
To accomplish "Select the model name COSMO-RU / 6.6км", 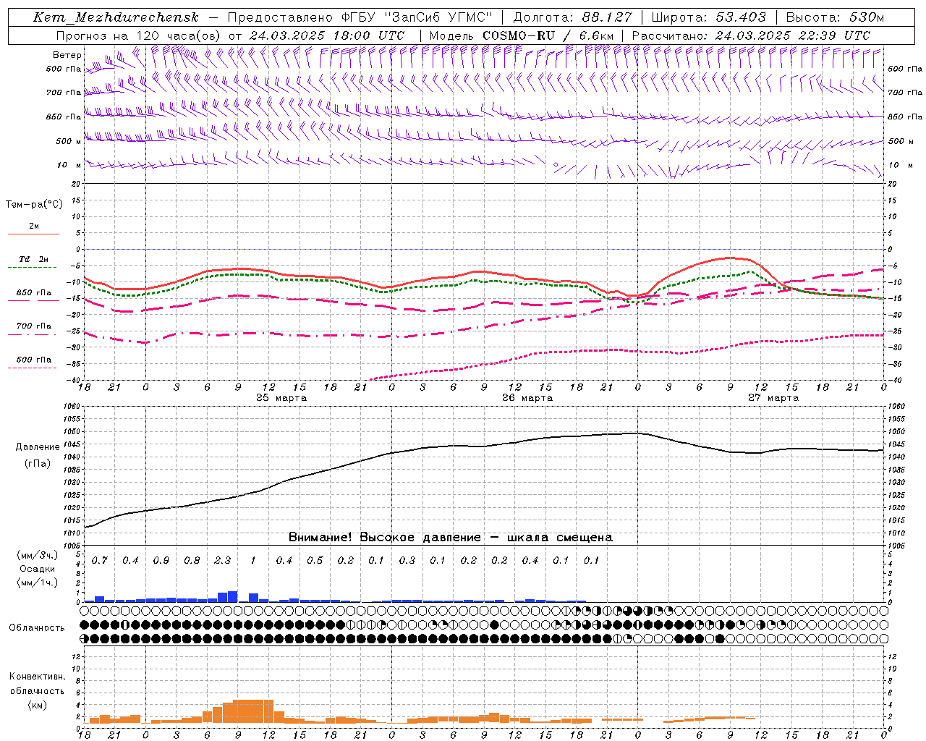I will [x=548, y=35].
